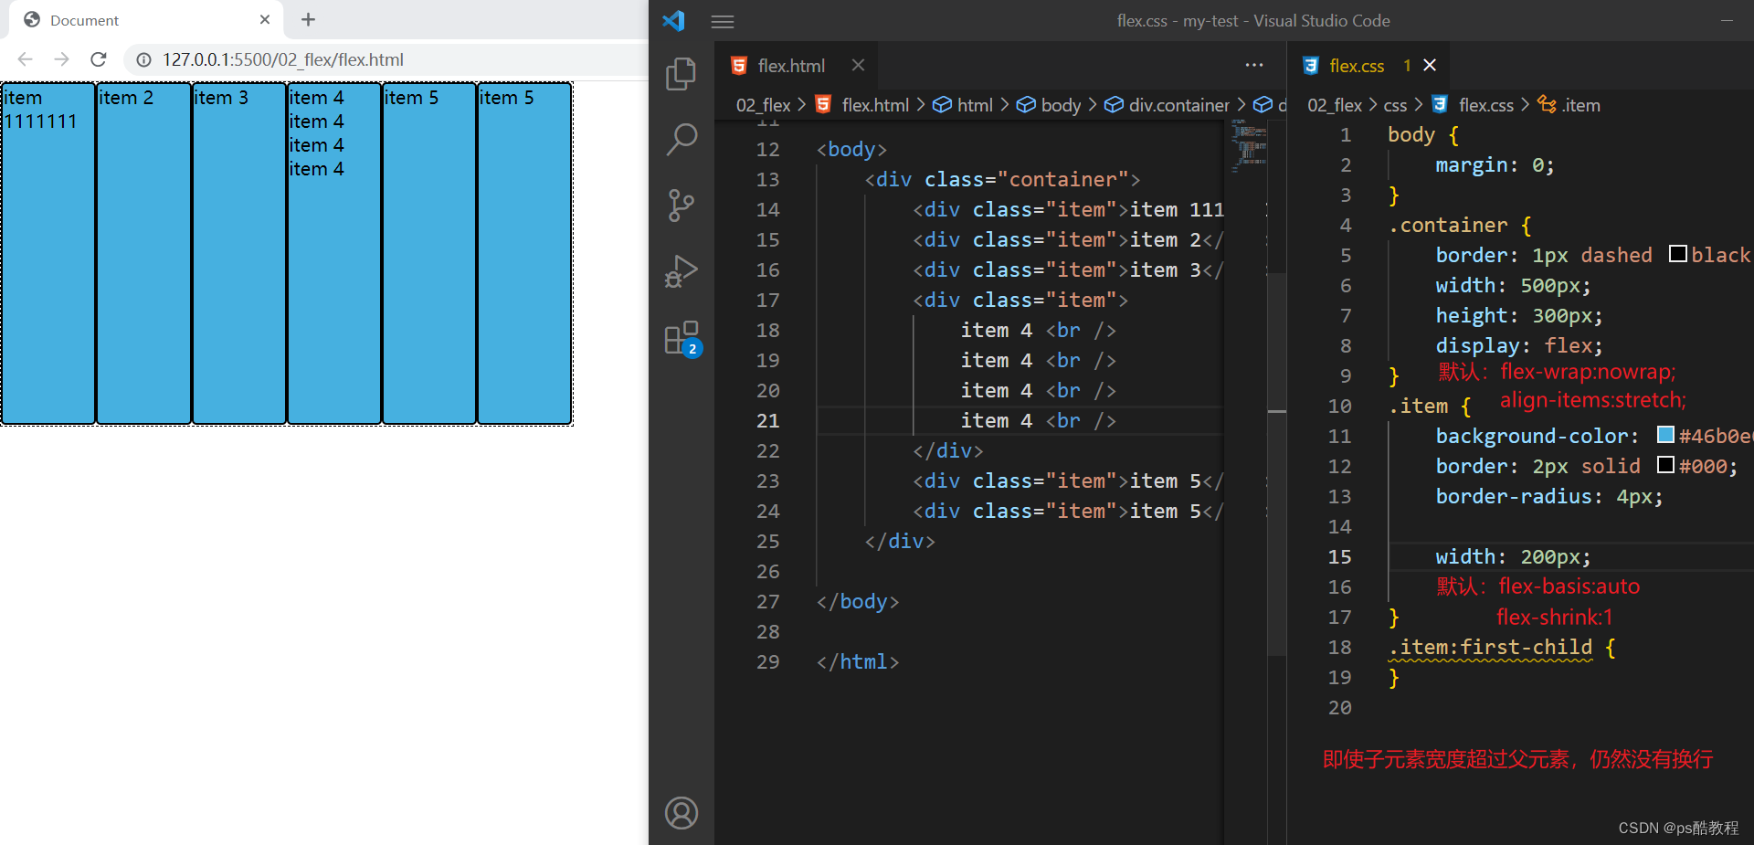This screenshot has width=1754, height=845.
Task: Click 'item 1111111' box in browser page
Action: point(48,253)
